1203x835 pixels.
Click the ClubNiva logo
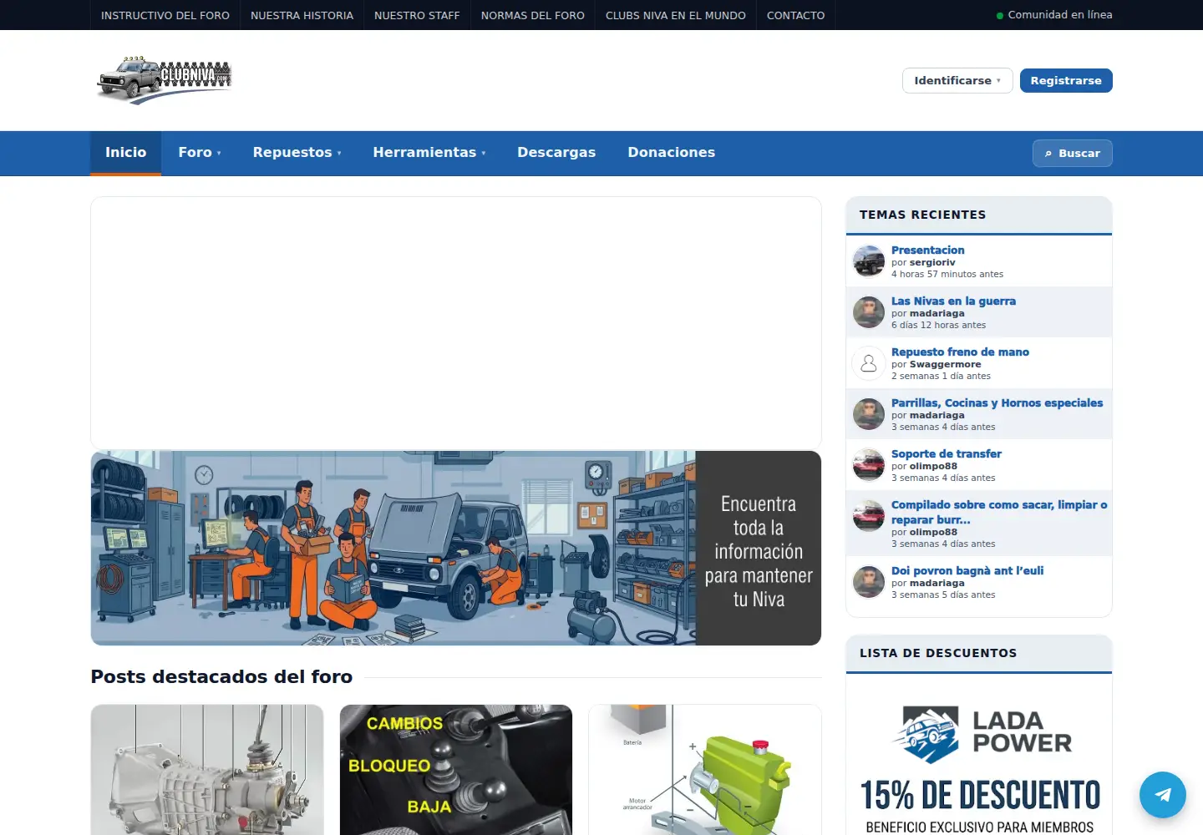[x=164, y=80]
